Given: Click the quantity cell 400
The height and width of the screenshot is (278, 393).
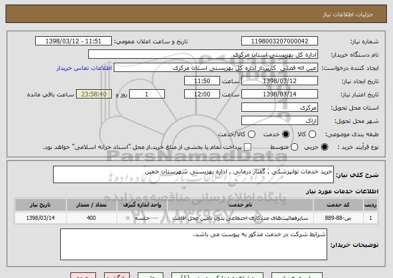Looking at the screenshot, I should coord(91,218).
